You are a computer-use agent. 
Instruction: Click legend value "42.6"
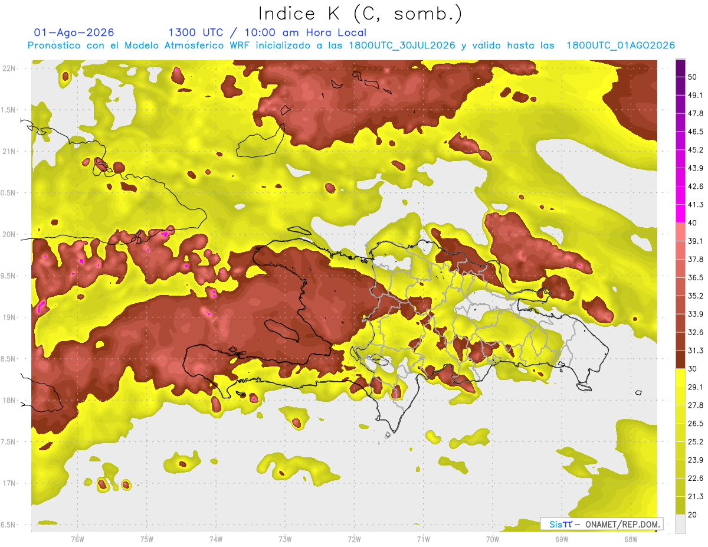pyautogui.click(x=696, y=186)
